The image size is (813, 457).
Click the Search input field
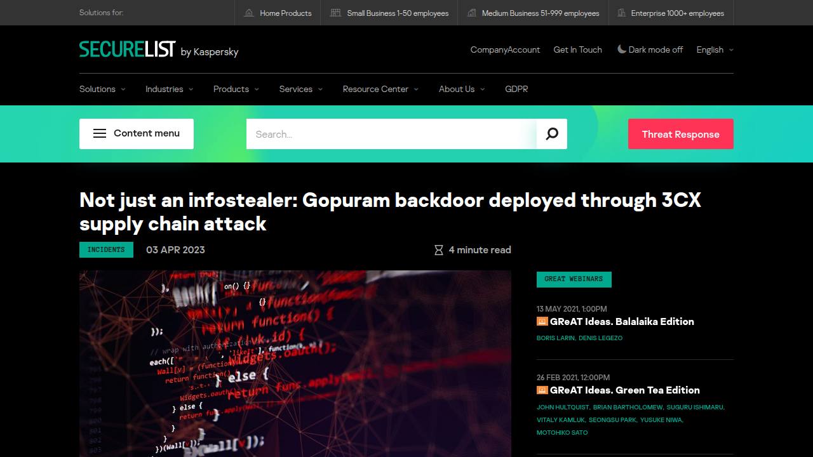pos(391,134)
